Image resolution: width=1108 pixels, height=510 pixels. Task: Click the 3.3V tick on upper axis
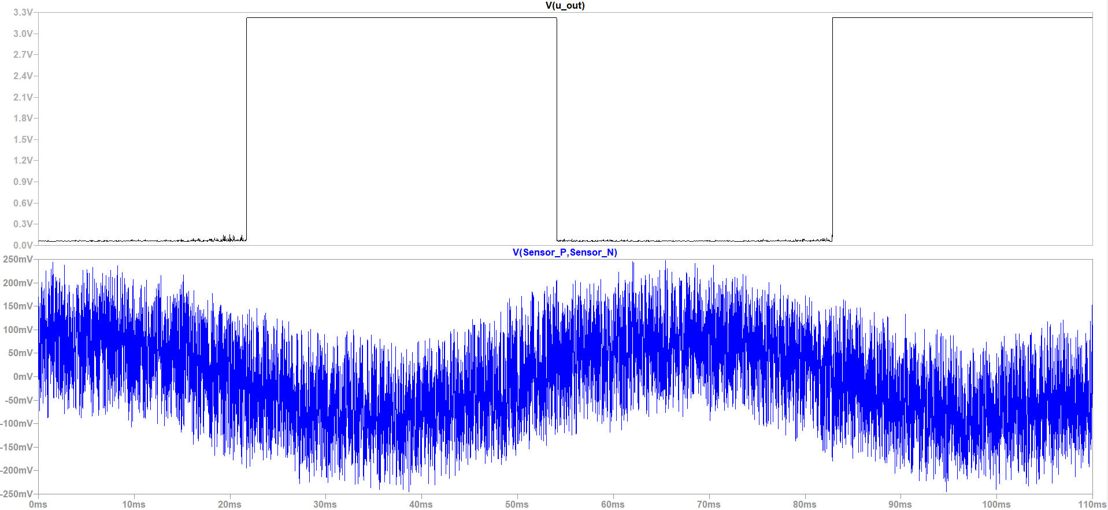pyautogui.click(x=23, y=12)
